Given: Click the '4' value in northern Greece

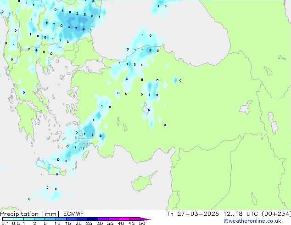Looking at the screenshot, I should click(36, 51).
